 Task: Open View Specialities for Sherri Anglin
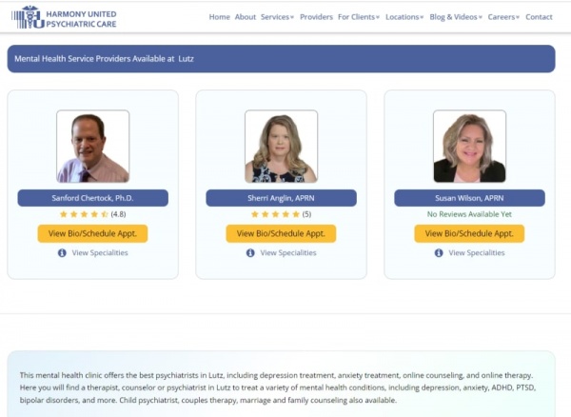coord(288,252)
